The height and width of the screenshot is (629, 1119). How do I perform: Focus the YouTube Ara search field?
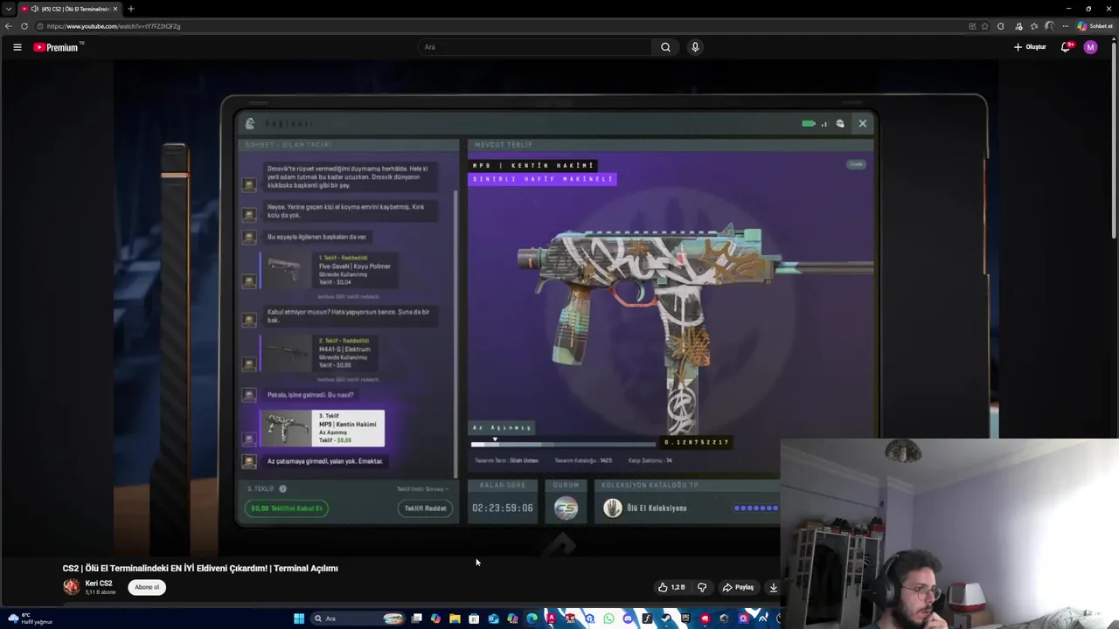[x=534, y=47]
